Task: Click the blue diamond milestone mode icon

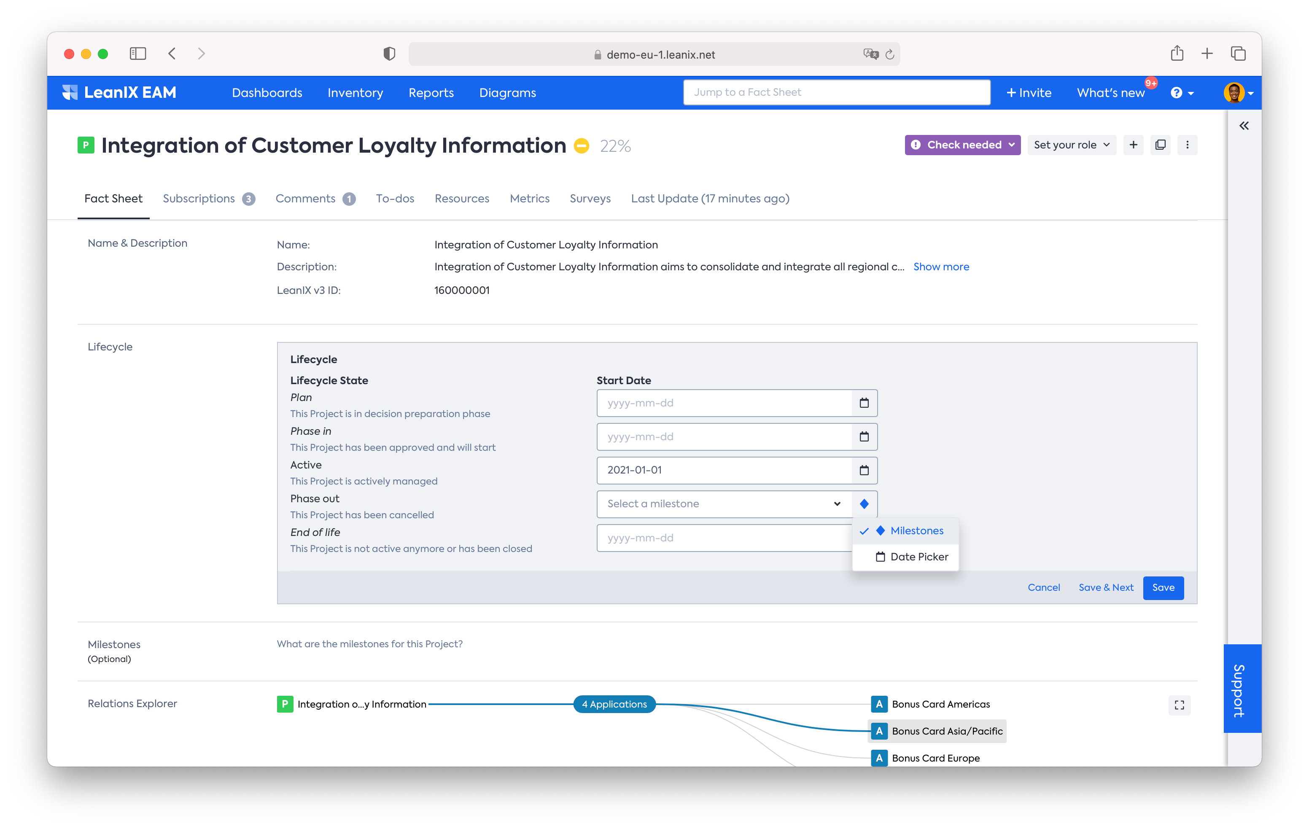Action: point(865,504)
